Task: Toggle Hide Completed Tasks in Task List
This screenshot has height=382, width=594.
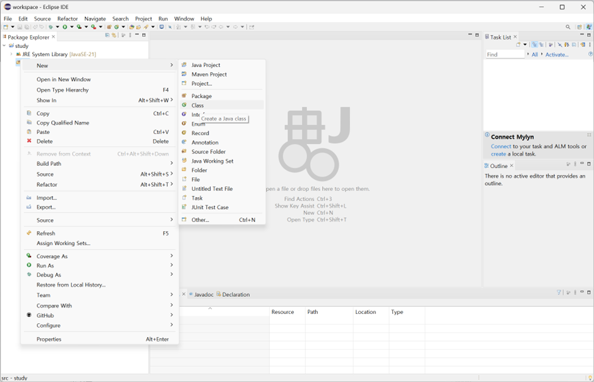Action: pyautogui.click(x=560, y=44)
